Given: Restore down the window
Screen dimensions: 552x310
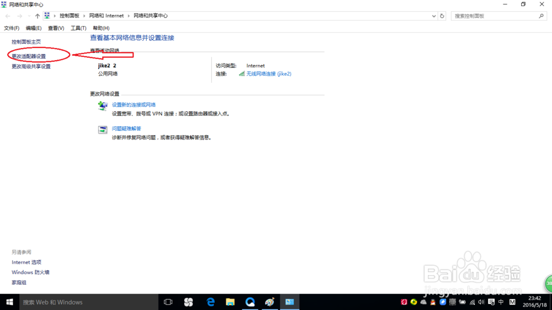Looking at the screenshot, I should point(523,4).
